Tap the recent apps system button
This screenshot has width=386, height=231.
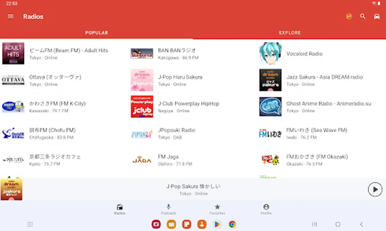point(314,224)
